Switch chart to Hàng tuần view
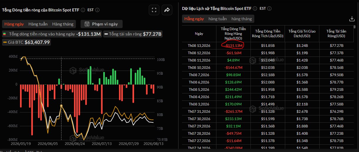Screen dimensions: 359x152 [38, 24]
